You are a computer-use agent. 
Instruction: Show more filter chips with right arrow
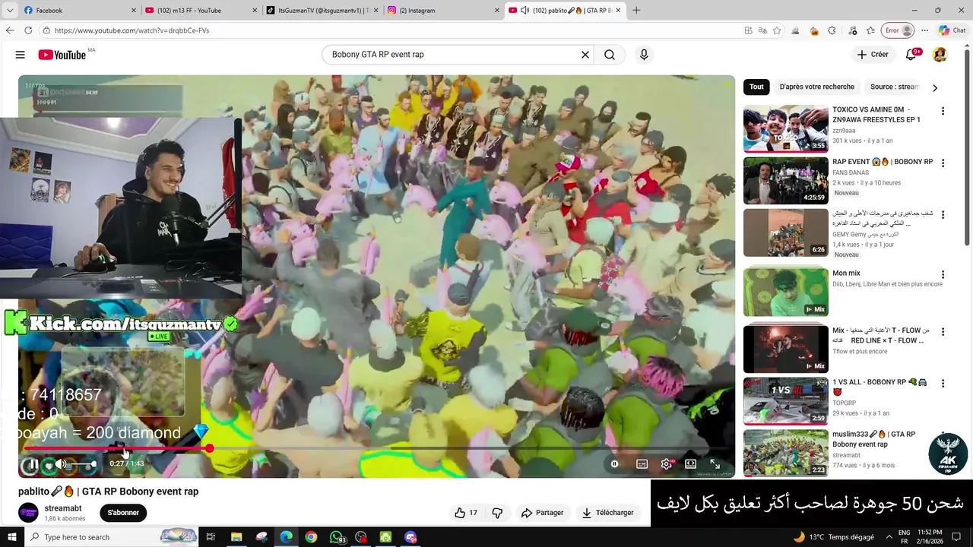(x=935, y=87)
